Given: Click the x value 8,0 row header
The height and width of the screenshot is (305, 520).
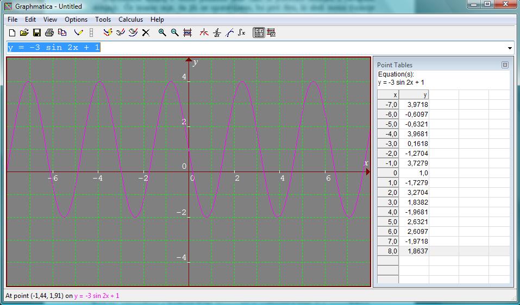Looking at the screenshot, I should click(x=387, y=251).
